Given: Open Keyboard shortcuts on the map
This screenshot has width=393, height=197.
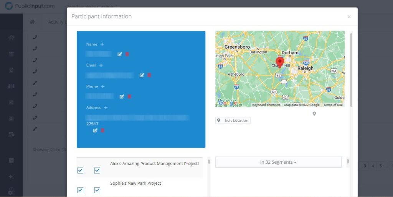Looking at the screenshot, I should click(x=266, y=105).
